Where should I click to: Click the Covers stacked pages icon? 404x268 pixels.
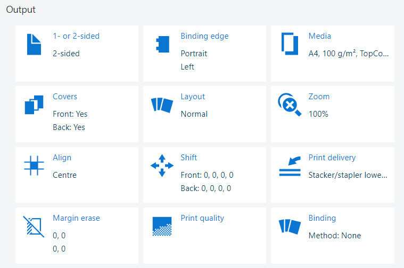point(34,105)
